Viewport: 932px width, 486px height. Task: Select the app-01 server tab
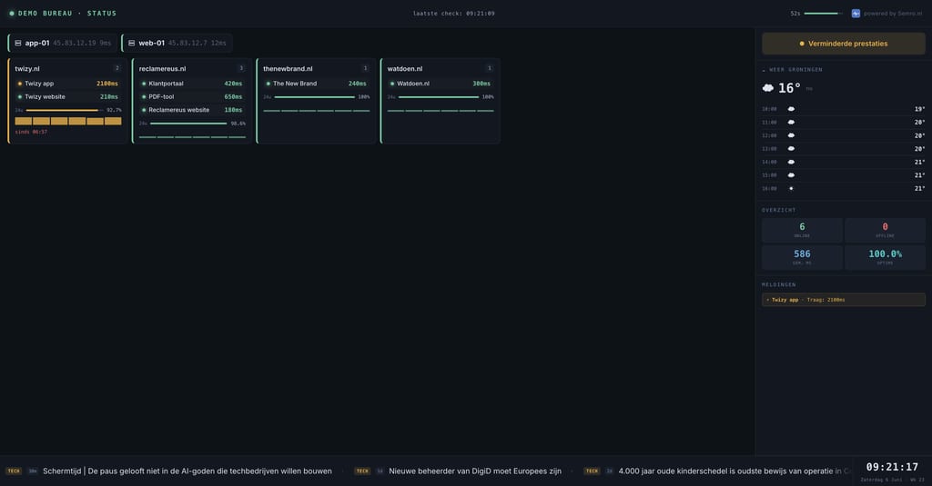(x=63, y=44)
